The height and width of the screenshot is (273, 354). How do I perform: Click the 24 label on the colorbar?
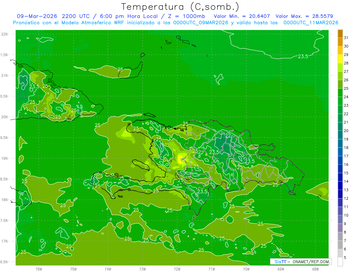(346, 97)
